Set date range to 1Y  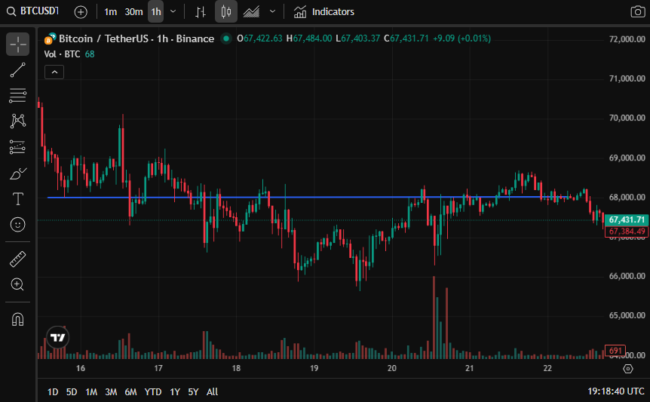click(x=175, y=391)
